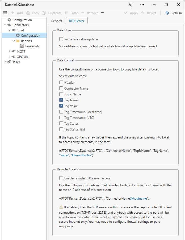This screenshot has height=240, width=185.
Task: Click the MQTT connector plug icon
Action: pyautogui.click(x=14, y=52)
